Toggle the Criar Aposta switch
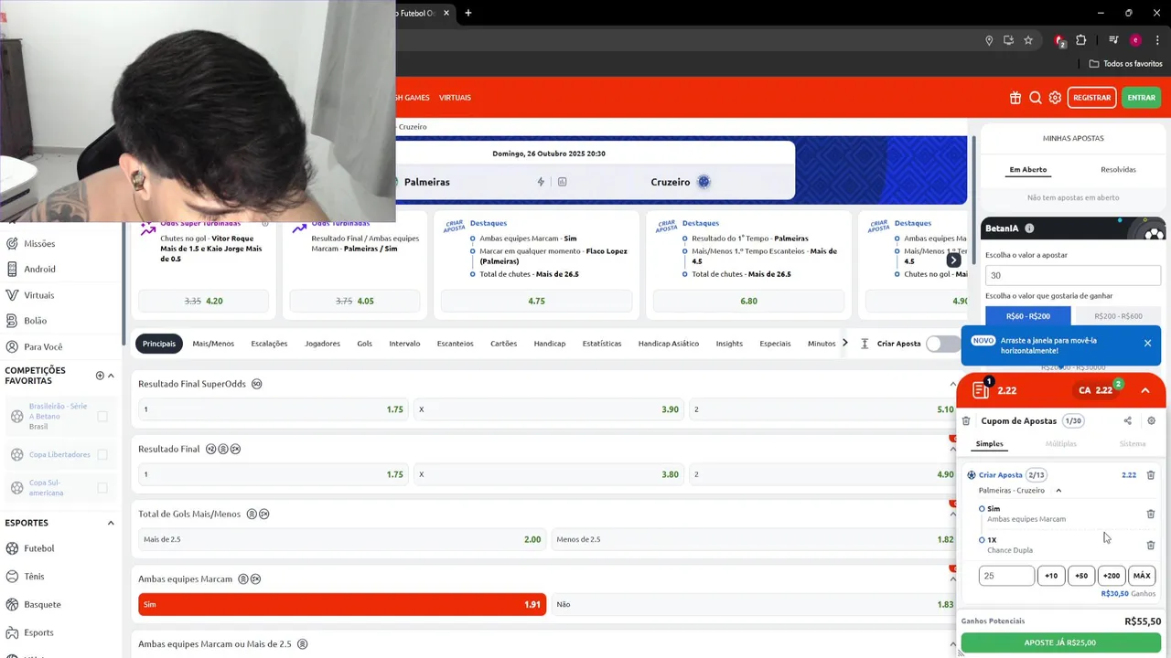The image size is (1171, 658). tap(943, 344)
